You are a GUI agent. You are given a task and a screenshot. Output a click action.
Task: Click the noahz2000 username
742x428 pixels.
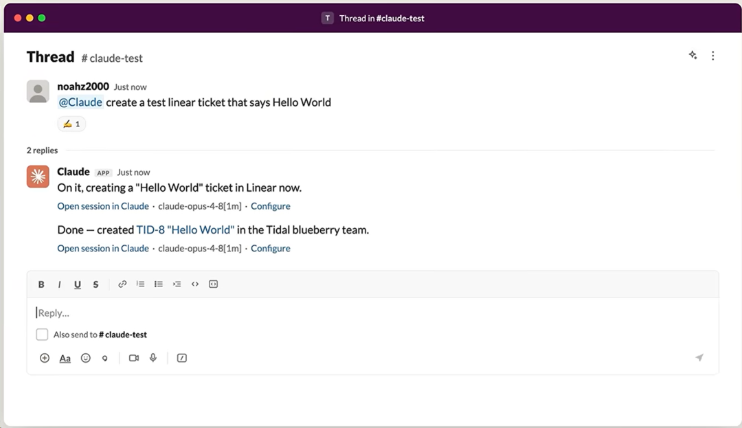83,87
